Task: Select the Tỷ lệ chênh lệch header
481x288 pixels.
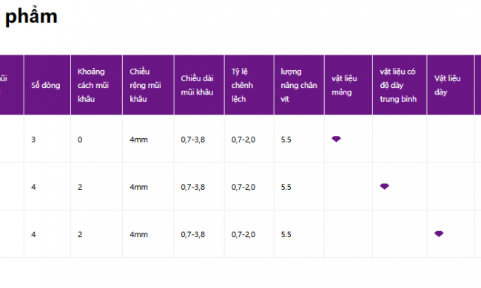Action: [x=249, y=85]
